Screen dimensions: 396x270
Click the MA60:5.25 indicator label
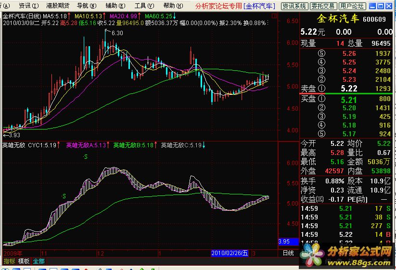(x=160, y=16)
